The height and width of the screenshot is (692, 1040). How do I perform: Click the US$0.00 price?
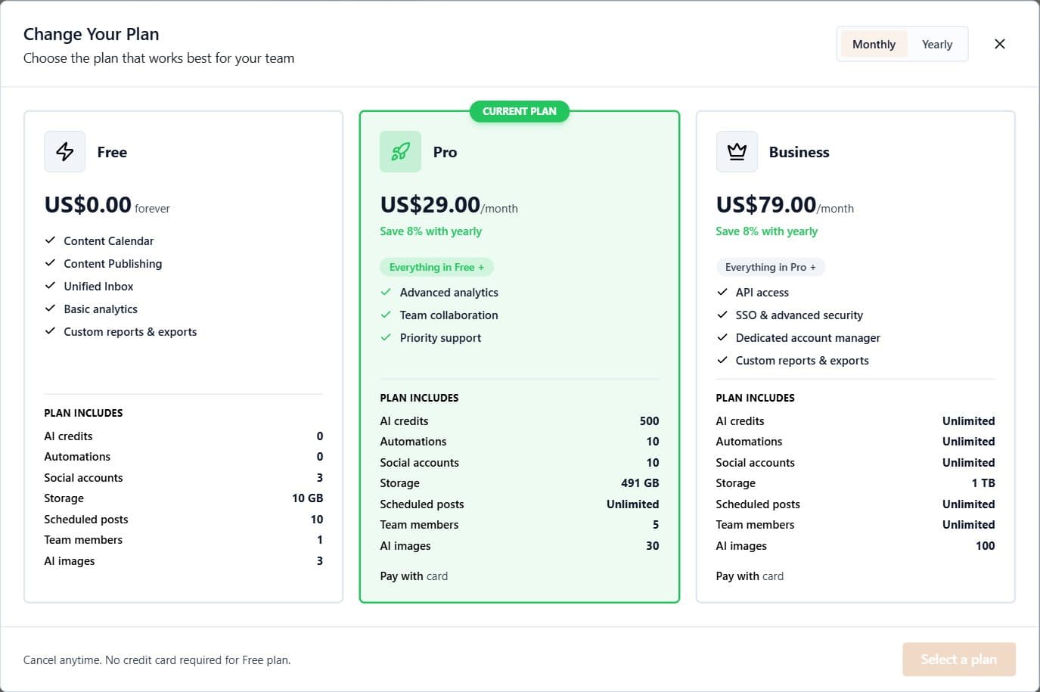pyautogui.click(x=88, y=205)
